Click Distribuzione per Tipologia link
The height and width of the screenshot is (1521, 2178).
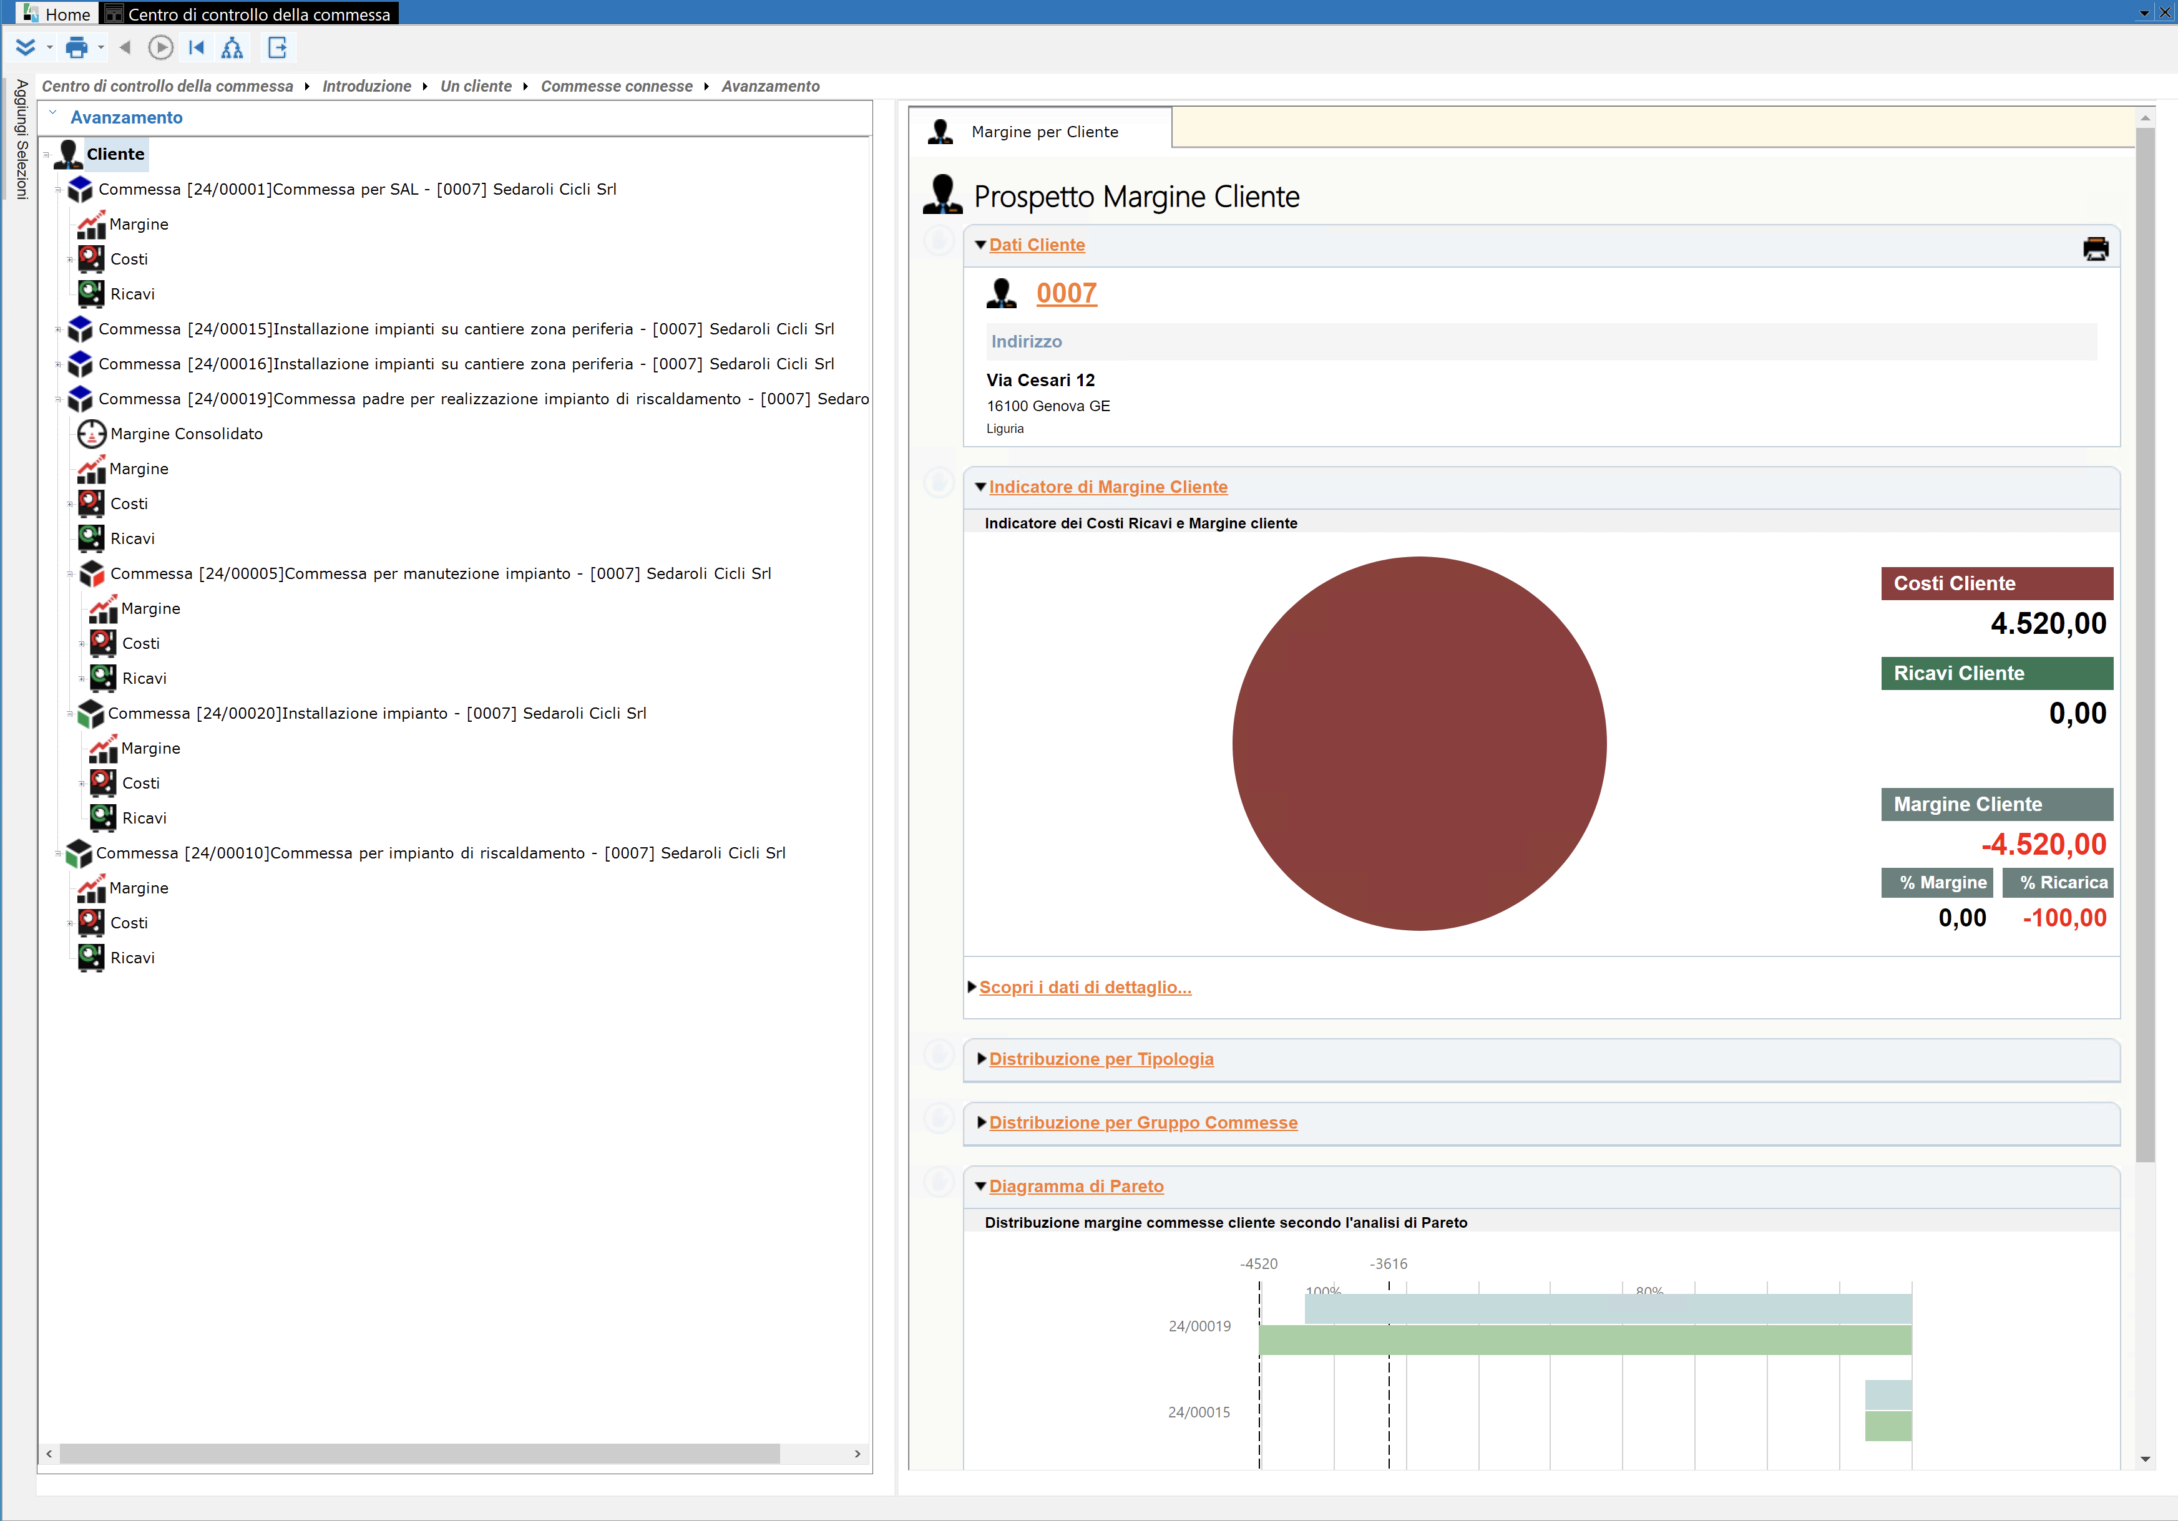coord(1101,1058)
